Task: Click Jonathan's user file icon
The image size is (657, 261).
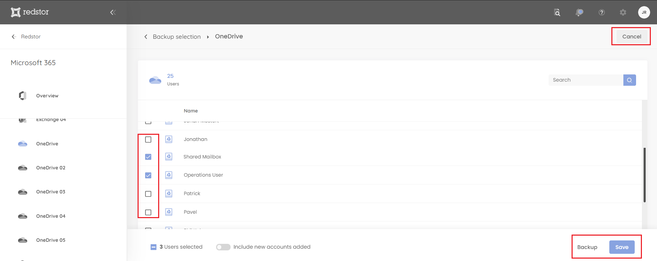Action: (x=169, y=139)
